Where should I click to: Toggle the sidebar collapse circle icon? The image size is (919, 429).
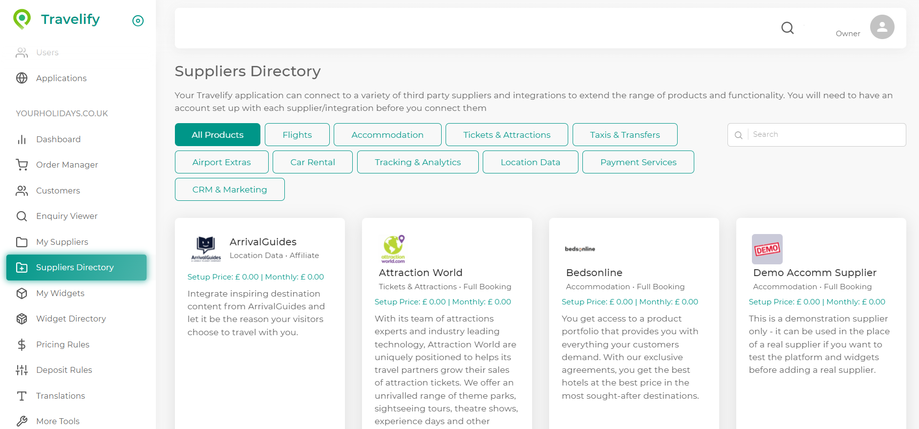138,21
